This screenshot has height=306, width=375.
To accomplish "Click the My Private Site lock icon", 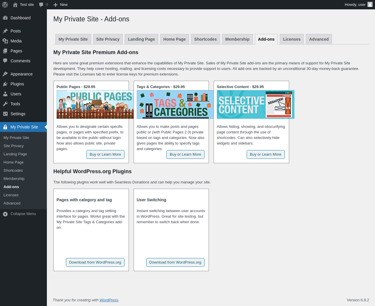I will click(x=5, y=127).
